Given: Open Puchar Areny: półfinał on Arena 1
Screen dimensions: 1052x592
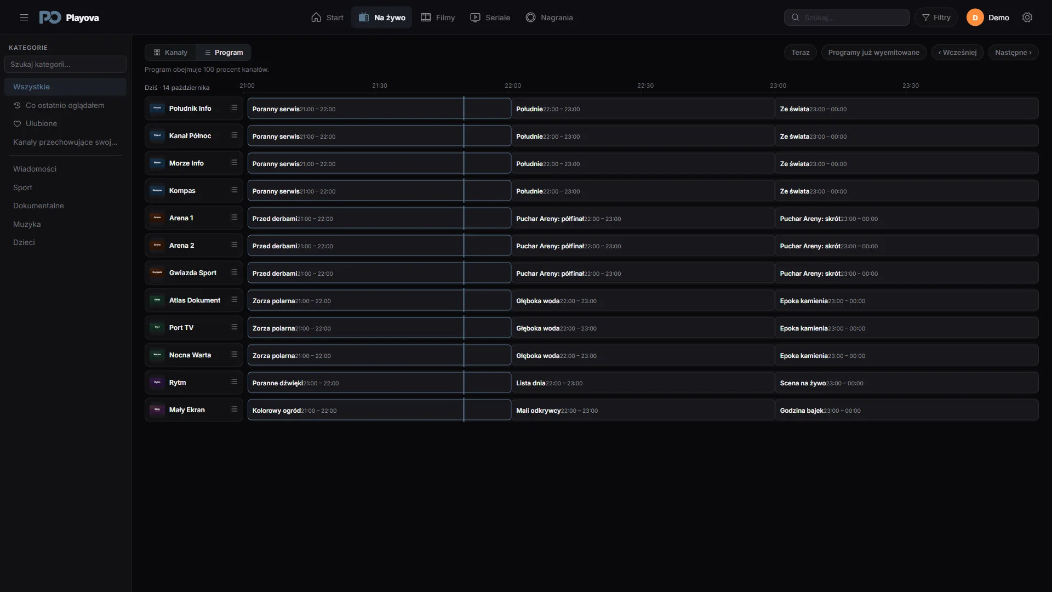Looking at the screenshot, I should pyautogui.click(x=643, y=218).
